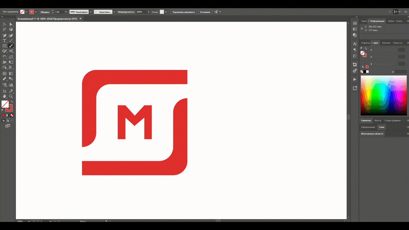Select the Type tool

pyautogui.click(x=4, y=41)
